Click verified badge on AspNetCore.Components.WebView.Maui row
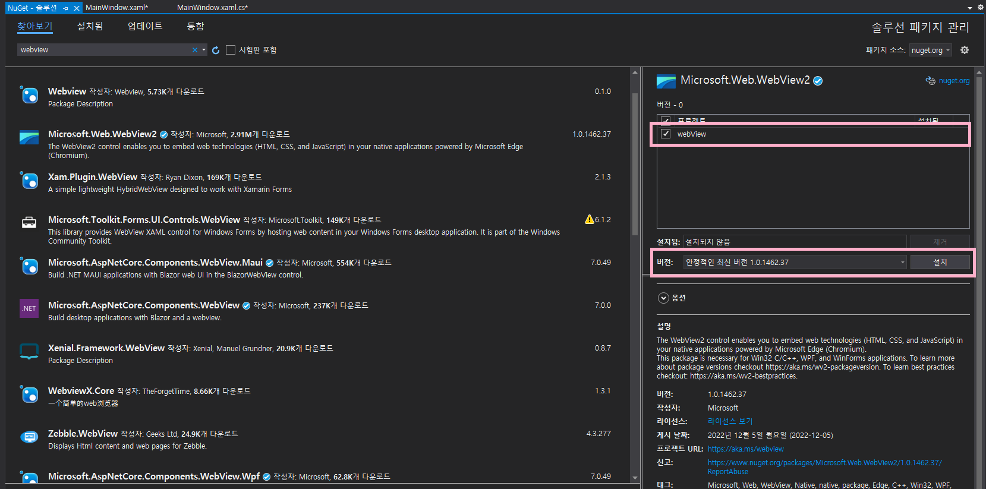986x489 pixels. (x=269, y=263)
